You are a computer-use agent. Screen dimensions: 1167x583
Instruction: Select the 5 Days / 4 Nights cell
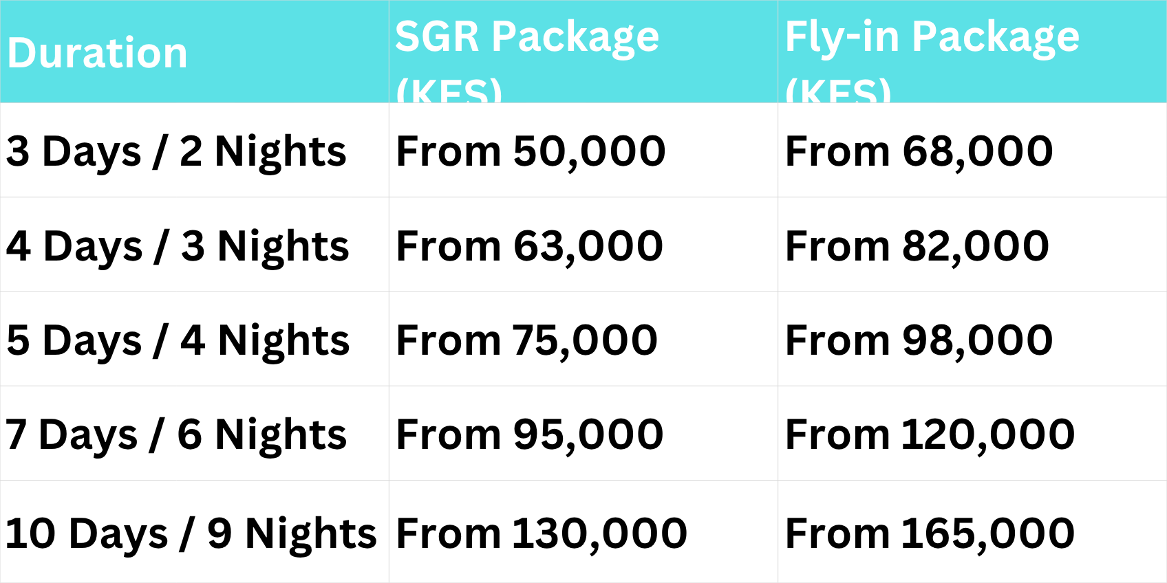pyautogui.click(x=178, y=340)
